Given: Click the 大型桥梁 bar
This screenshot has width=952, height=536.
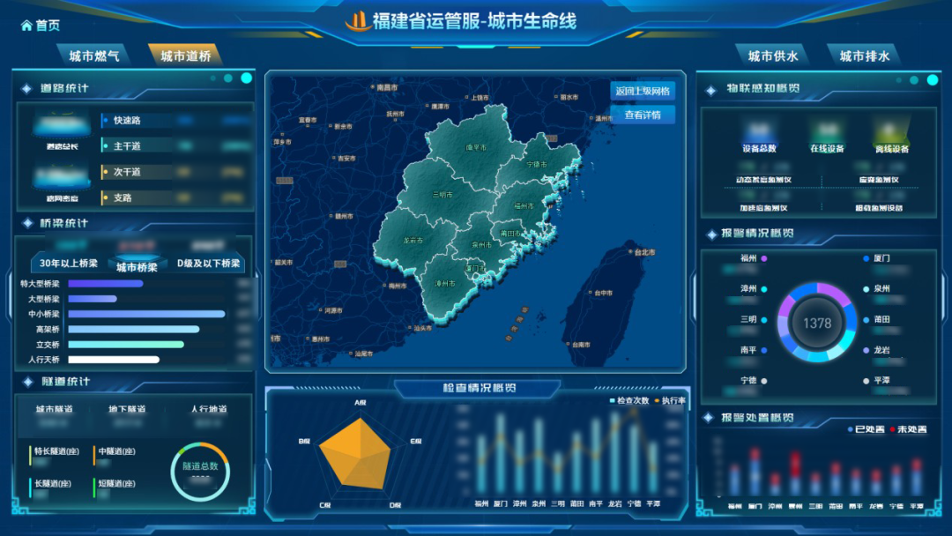Looking at the screenshot, I should tap(93, 299).
